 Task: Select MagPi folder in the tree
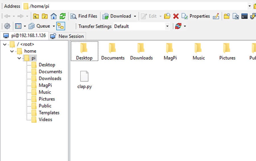pos(45,85)
